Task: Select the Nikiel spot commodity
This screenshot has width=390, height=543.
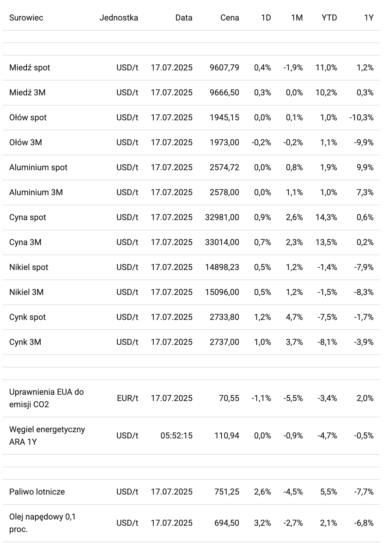Action: 29,267
